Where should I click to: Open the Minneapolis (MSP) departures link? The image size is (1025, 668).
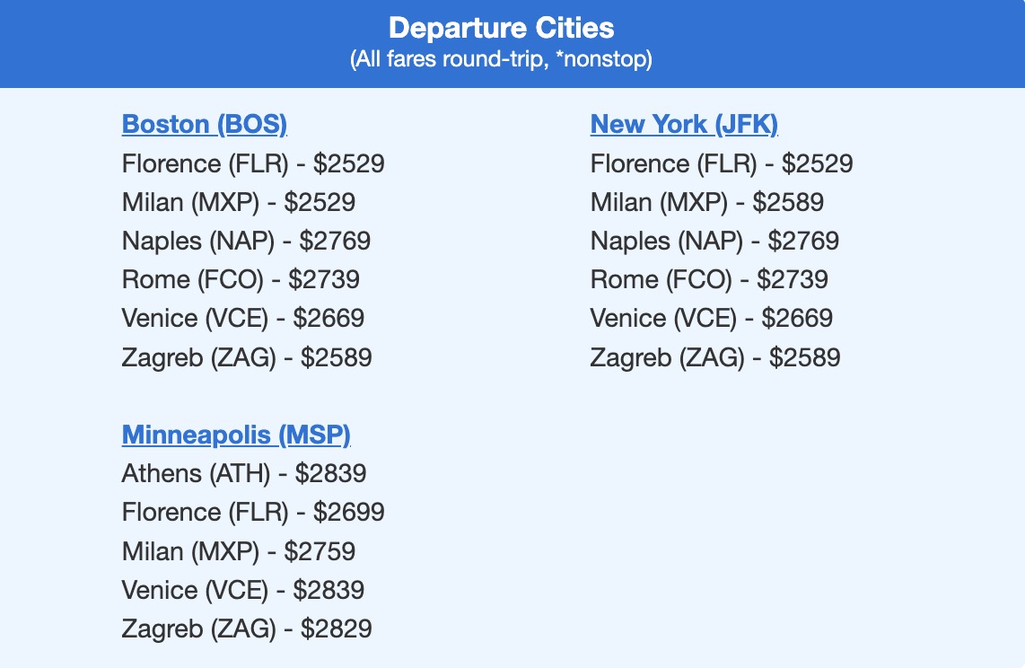click(236, 435)
